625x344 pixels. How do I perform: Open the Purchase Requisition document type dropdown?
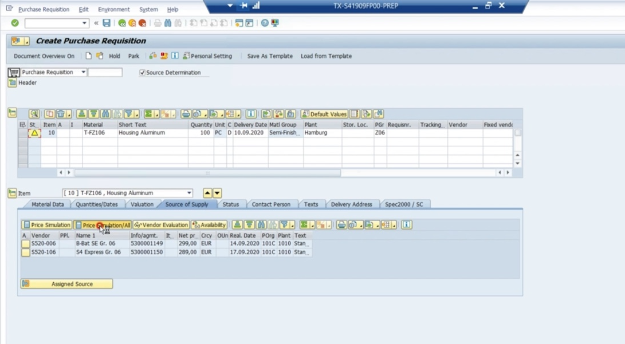[x=83, y=72]
